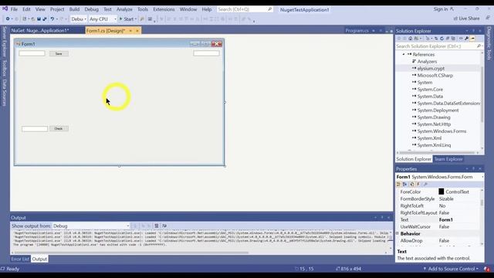Click the Navigate Backward toolbar icon
The height and width of the screenshot is (278, 494).
[x=8, y=19]
